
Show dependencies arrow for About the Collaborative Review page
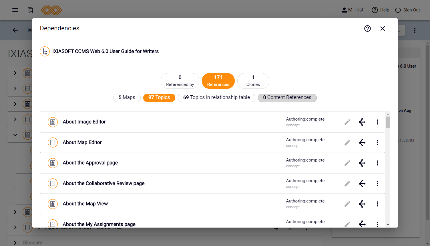tap(362, 184)
